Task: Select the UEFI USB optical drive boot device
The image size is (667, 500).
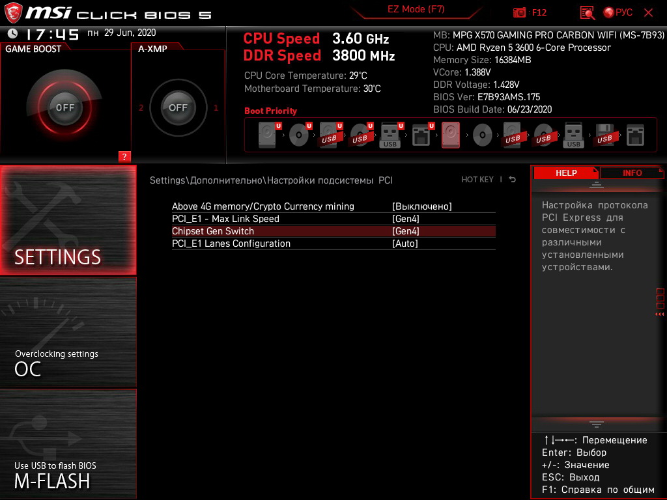Action: [361, 135]
